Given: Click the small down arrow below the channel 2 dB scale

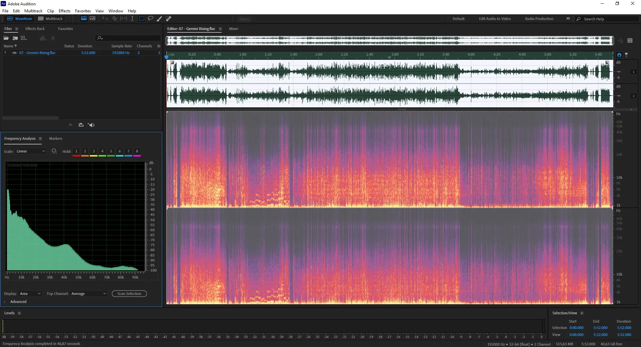Looking at the screenshot, I should 631,109.
